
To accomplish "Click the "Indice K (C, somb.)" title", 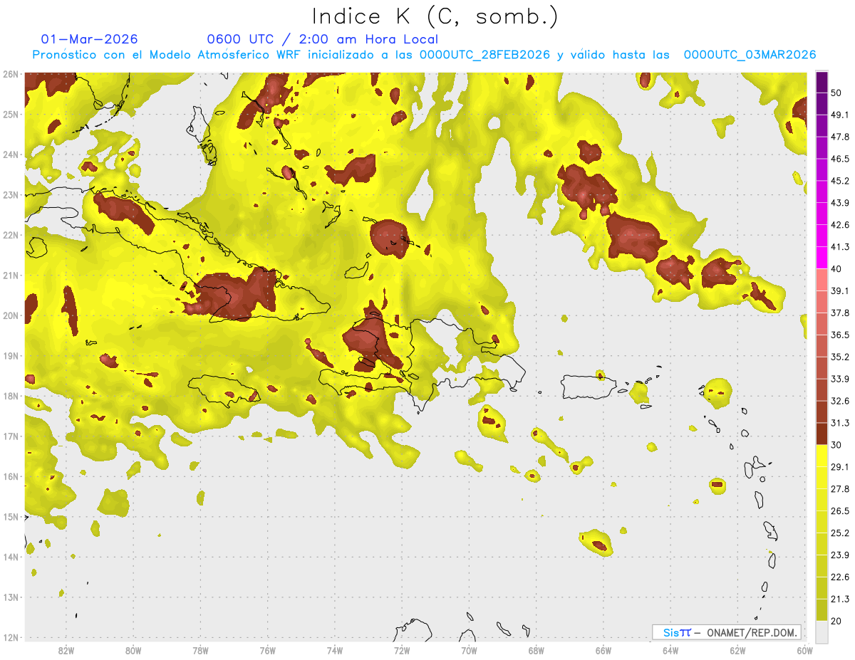I will [x=435, y=16].
